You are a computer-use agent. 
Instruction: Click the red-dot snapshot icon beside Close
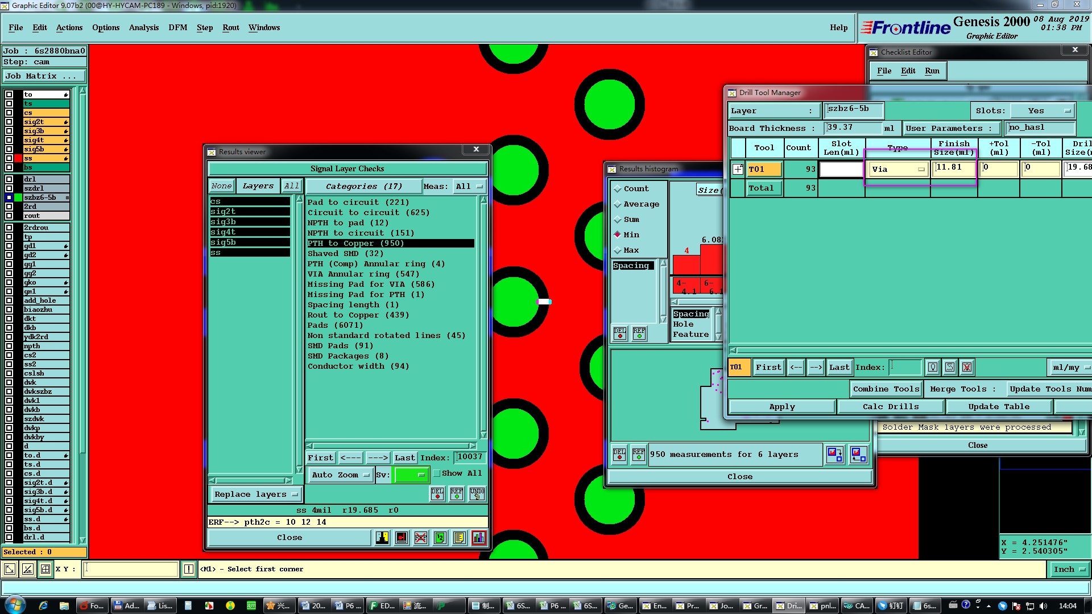pyautogui.click(x=402, y=538)
